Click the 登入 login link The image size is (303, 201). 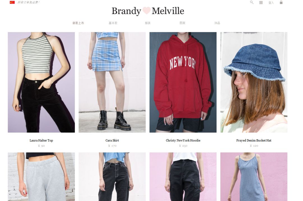[271, 3]
